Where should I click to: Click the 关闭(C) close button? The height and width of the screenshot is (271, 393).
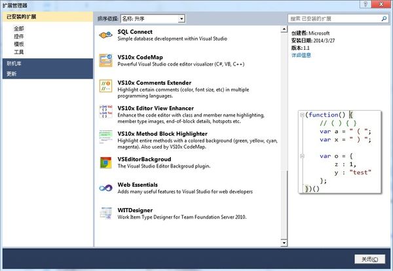coord(369,259)
